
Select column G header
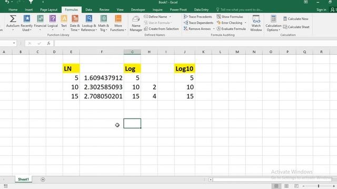click(132, 52)
